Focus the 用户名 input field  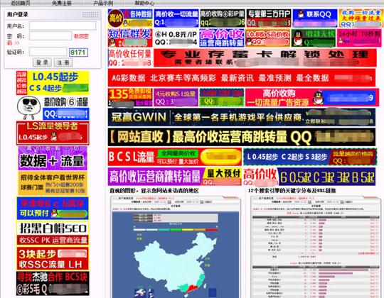63,26
